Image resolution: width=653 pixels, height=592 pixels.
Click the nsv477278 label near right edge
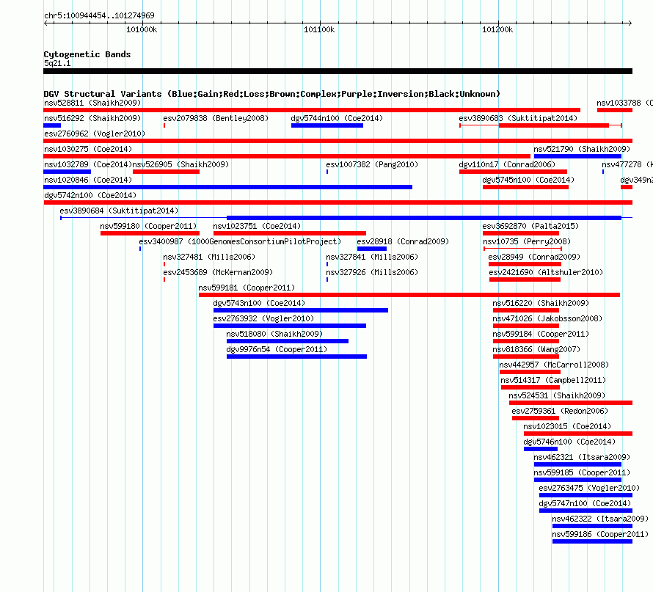[x=627, y=164]
